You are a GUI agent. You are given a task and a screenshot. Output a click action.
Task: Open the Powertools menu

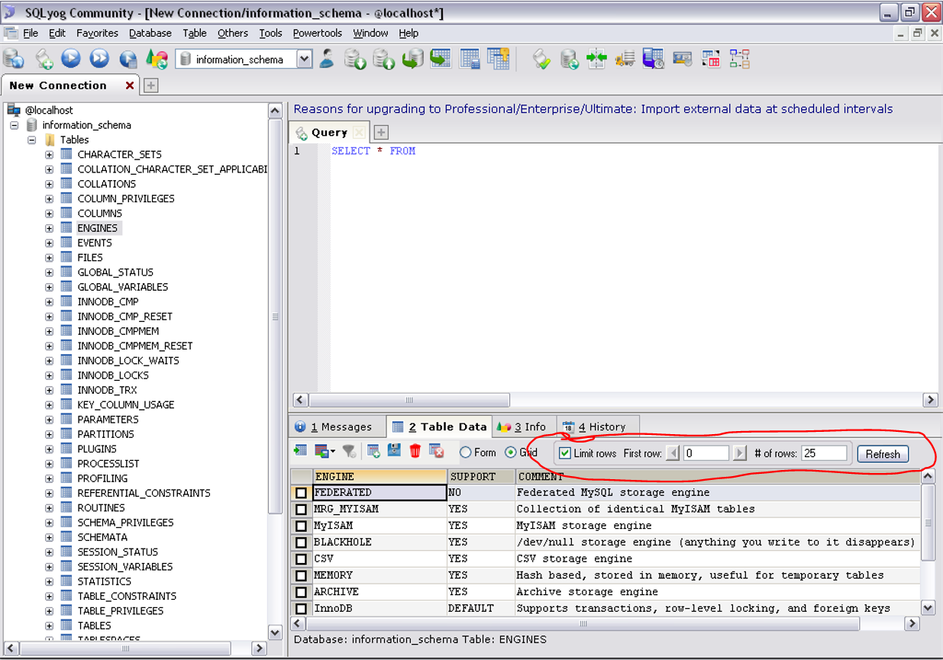click(x=318, y=33)
